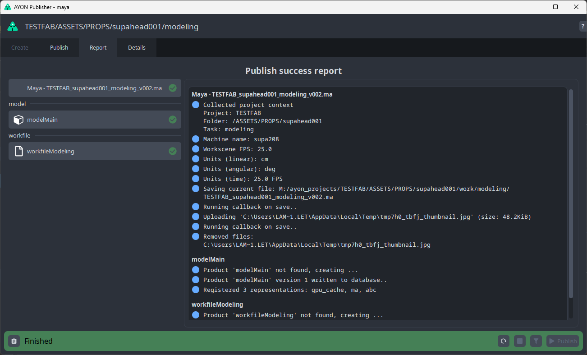
Task: Open the Details tab
Action: coord(137,47)
